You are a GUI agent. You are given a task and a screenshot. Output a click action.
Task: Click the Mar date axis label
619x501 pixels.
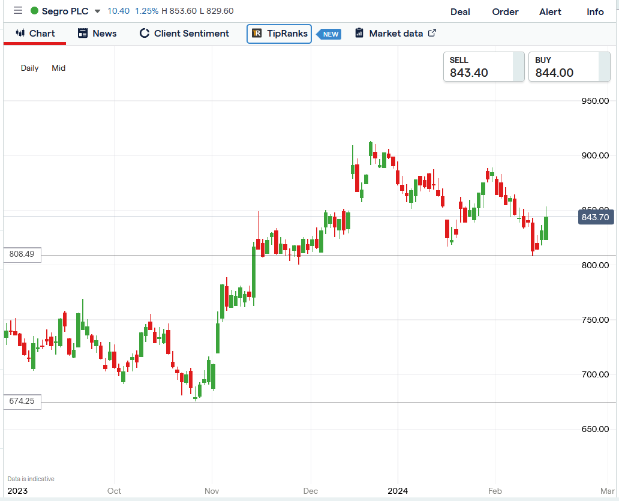[x=608, y=491]
